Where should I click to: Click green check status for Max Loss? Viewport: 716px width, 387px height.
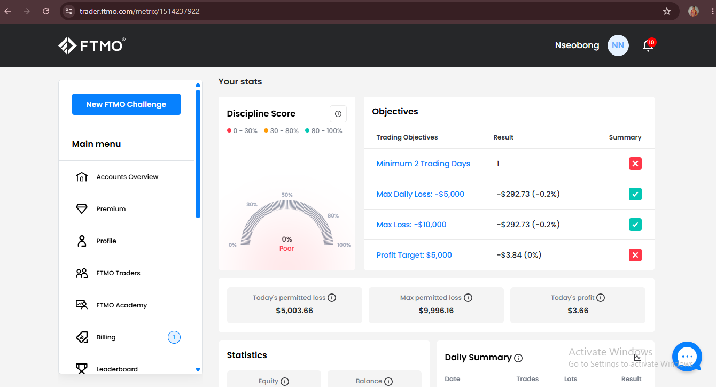(635, 225)
